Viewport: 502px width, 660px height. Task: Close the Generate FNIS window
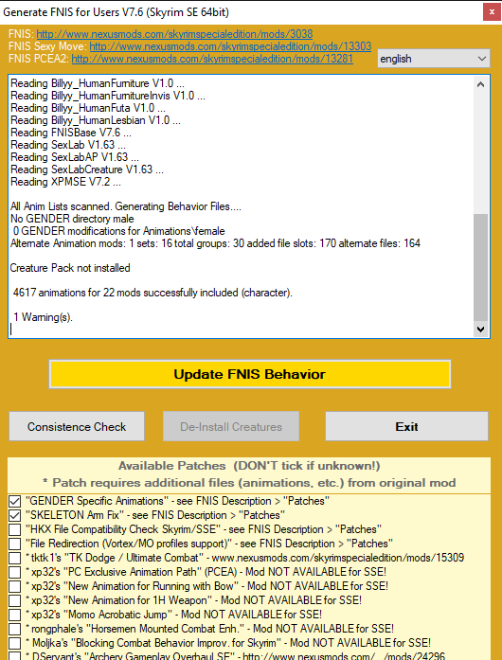coord(492,12)
